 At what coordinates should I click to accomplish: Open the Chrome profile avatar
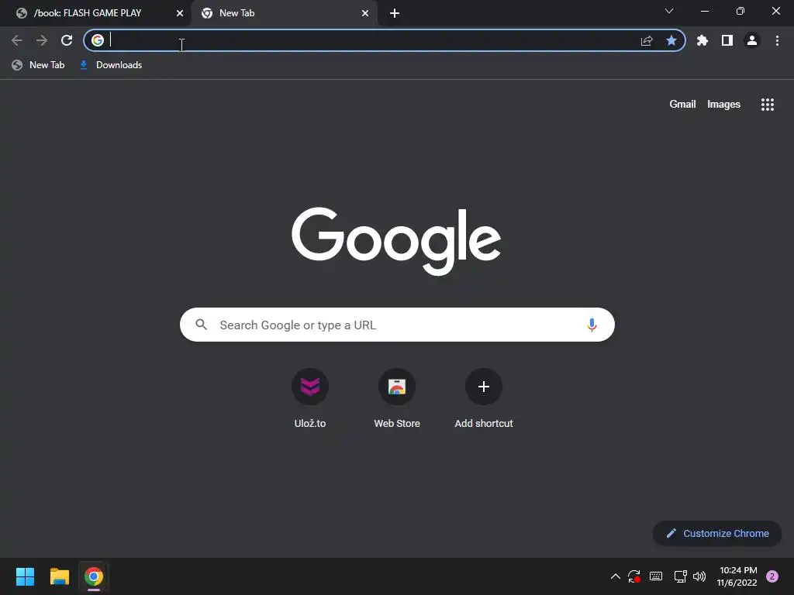pos(752,40)
